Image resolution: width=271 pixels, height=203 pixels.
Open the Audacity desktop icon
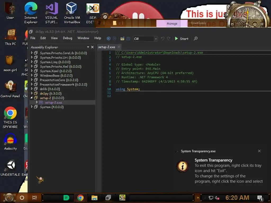pos(10,142)
